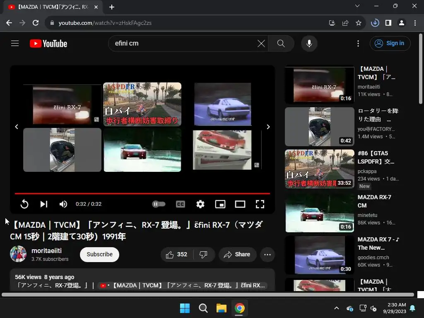Open the YouTube hamburger guide menu
This screenshot has height=318, width=424.
15,43
